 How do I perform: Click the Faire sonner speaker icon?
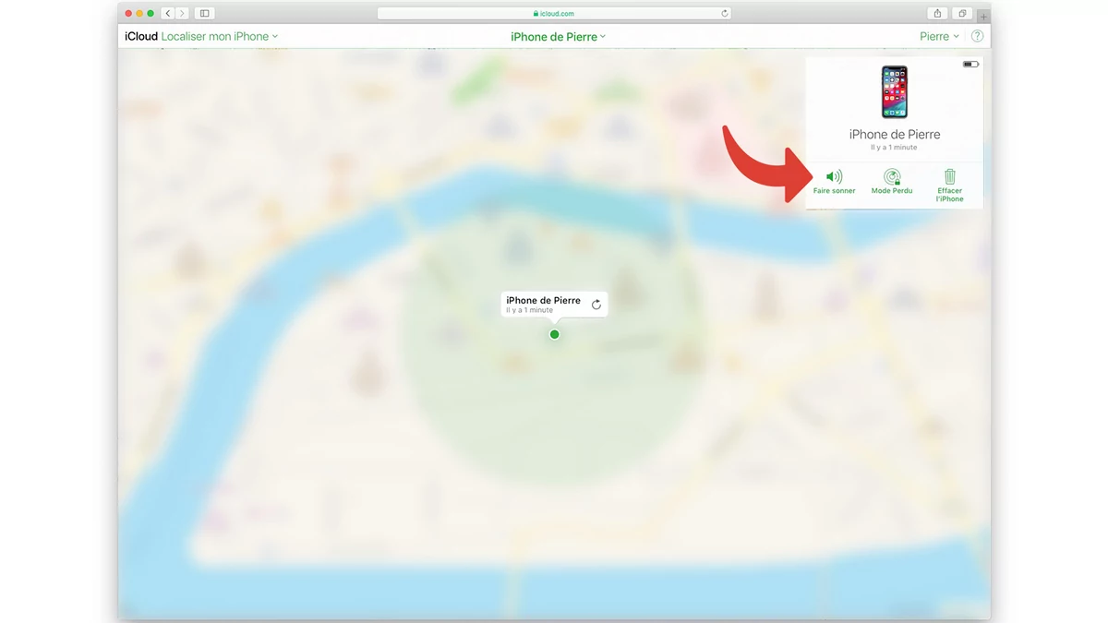tap(834, 176)
